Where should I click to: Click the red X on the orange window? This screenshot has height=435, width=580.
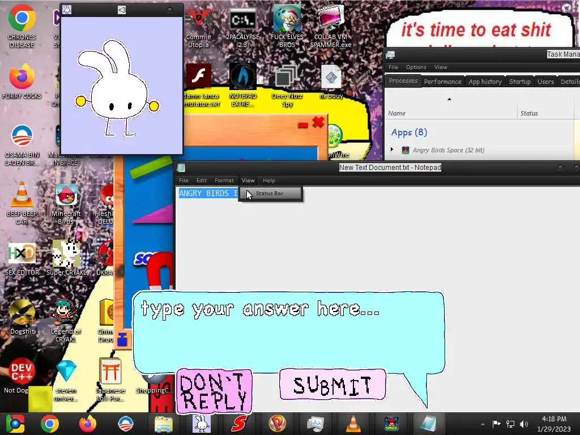pyautogui.click(x=318, y=122)
